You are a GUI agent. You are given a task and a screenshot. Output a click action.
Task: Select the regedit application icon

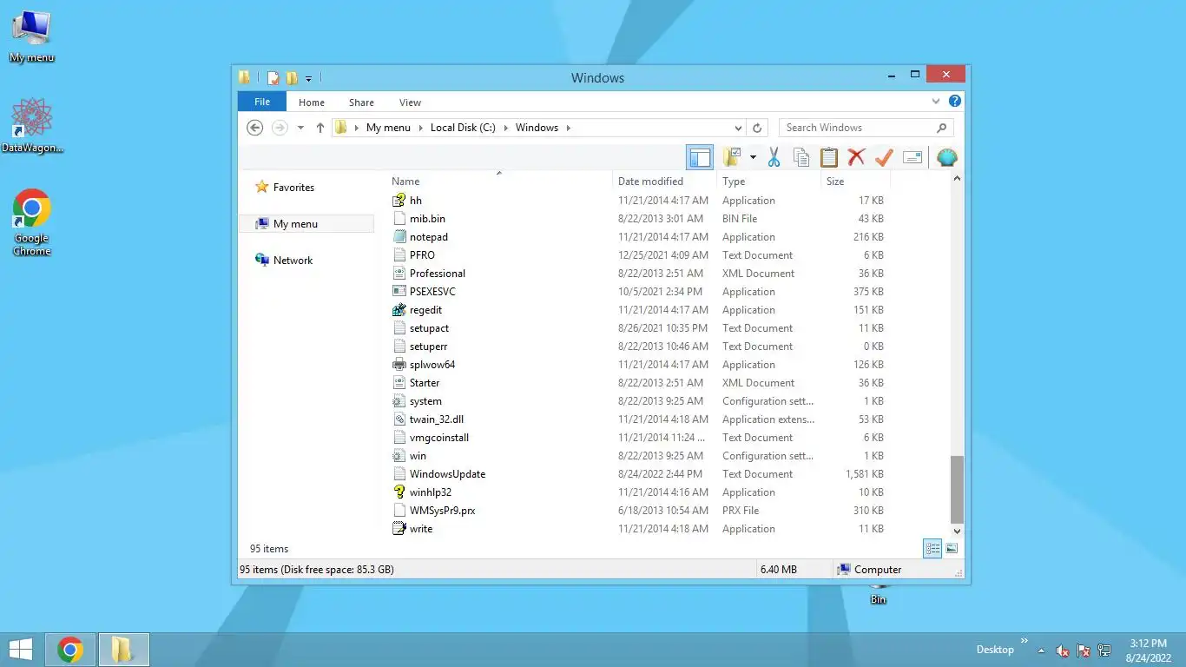click(x=399, y=310)
